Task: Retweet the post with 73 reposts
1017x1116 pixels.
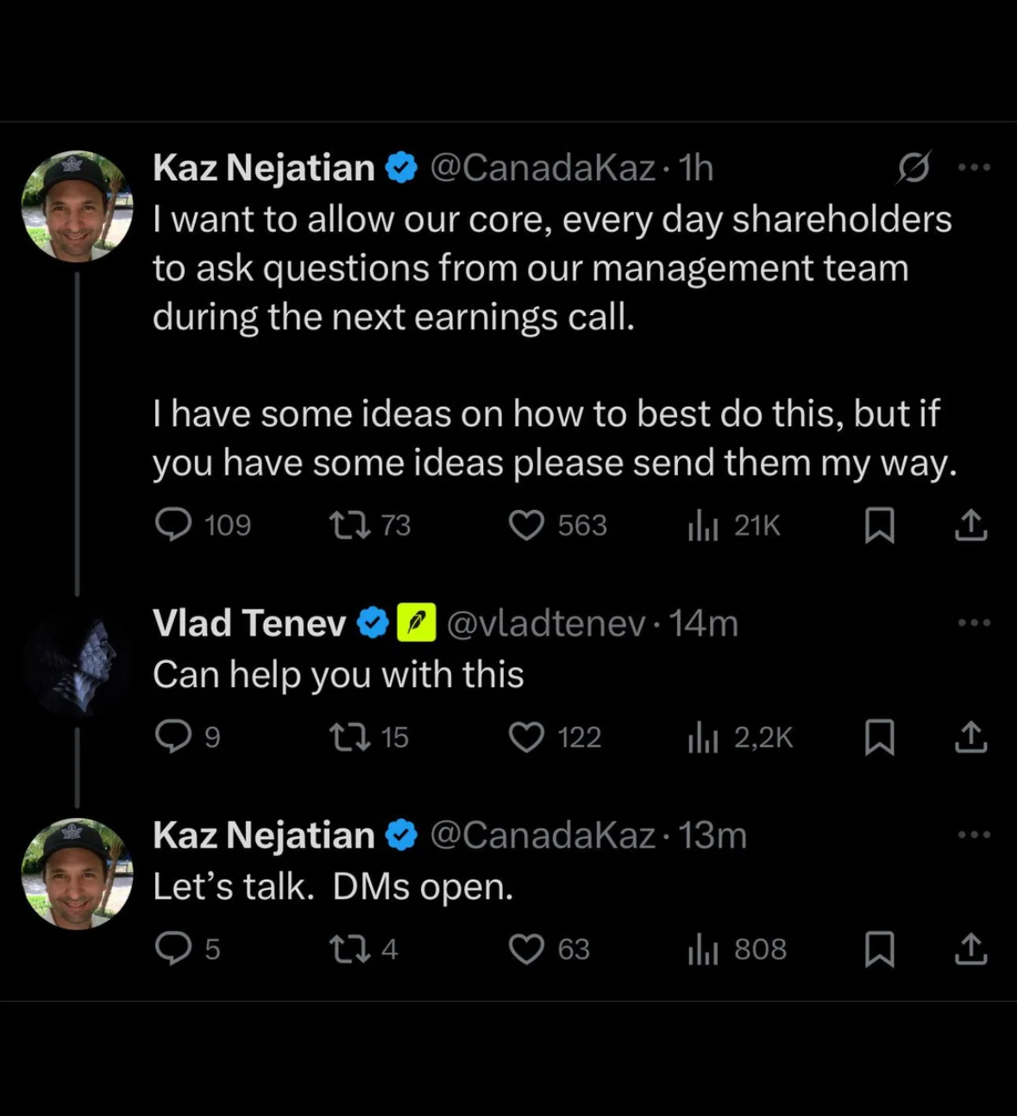Action: (x=350, y=525)
